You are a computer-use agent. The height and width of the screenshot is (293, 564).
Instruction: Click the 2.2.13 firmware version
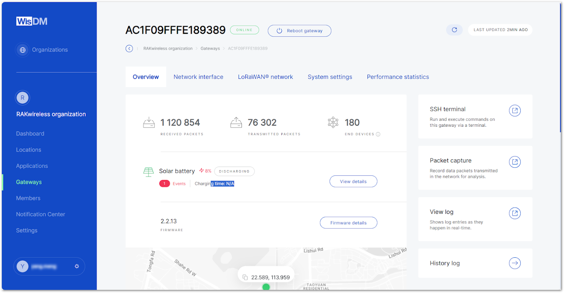[x=168, y=221]
